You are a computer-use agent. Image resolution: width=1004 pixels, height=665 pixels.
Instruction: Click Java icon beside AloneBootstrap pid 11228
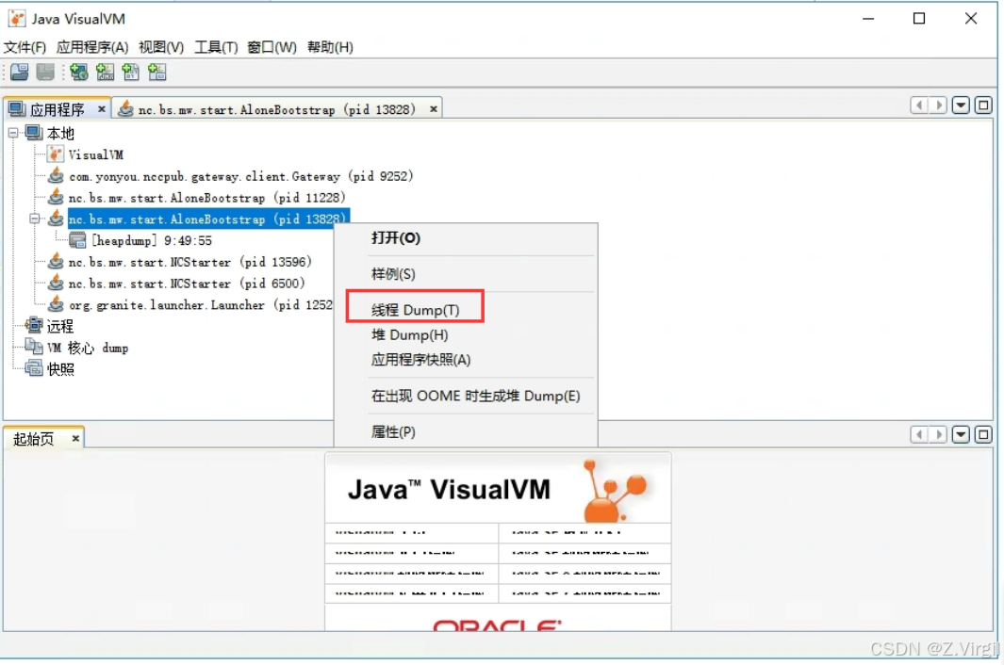point(56,197)
